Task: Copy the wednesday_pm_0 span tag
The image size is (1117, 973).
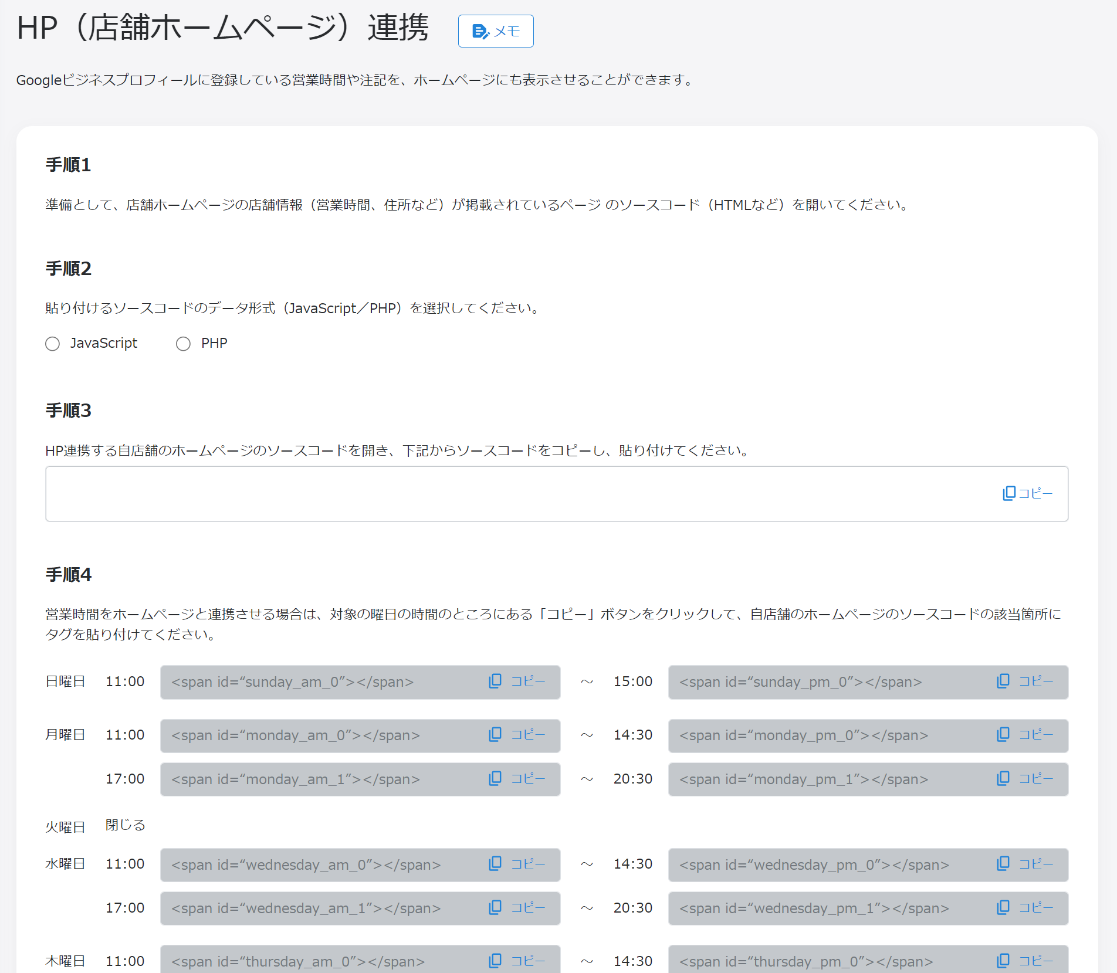Action: (1025, 864)
